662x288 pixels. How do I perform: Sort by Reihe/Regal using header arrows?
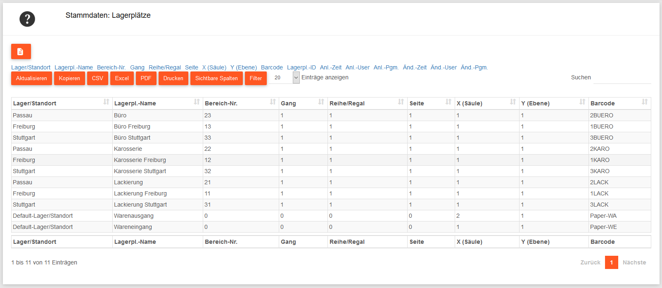(401, 102)
